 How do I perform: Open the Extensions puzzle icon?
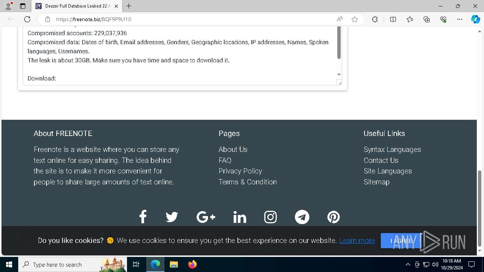pos(375,19)
